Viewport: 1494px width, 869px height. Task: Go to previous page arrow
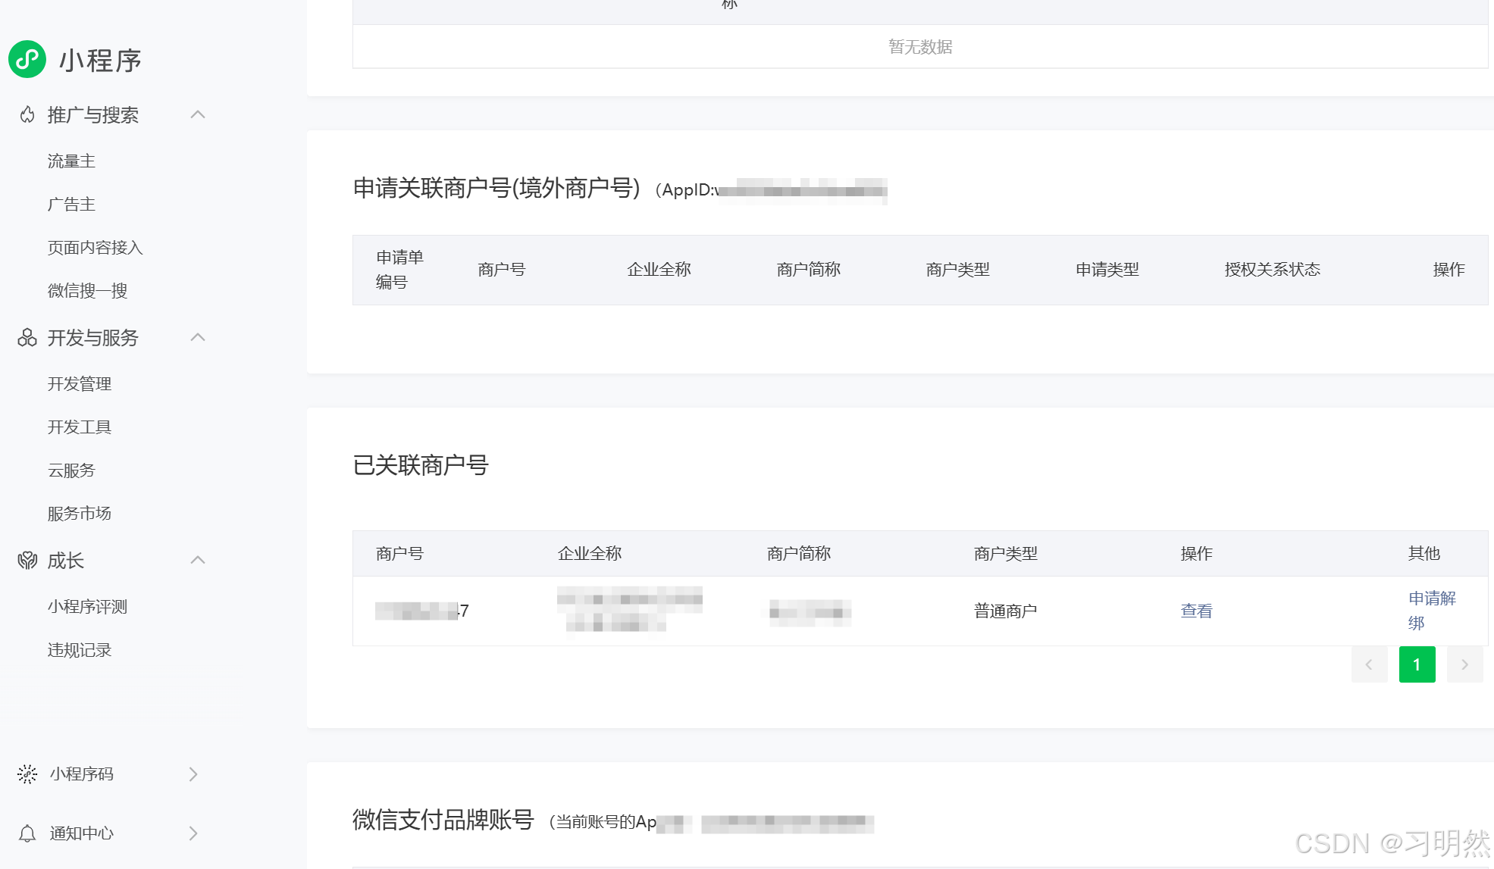(1369, 664)
